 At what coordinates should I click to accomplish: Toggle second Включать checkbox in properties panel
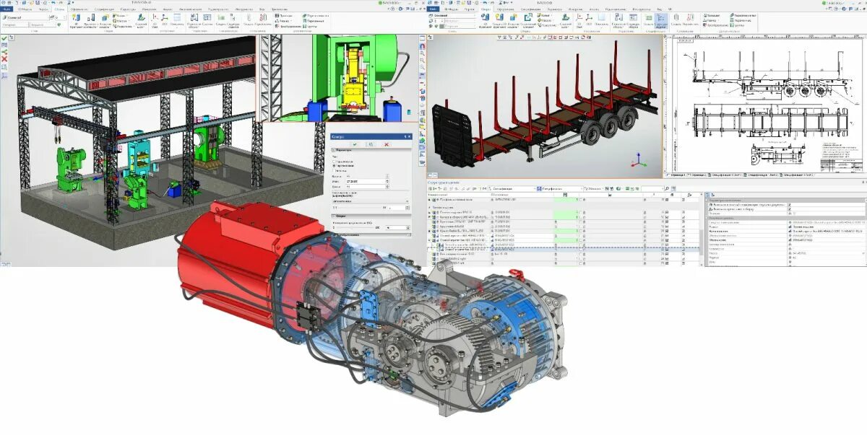(x=789, y=208)
